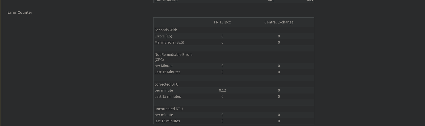Click the partially visible Carrier record row
This screenshot has height=126, width=425.
(x=234, y=1)
